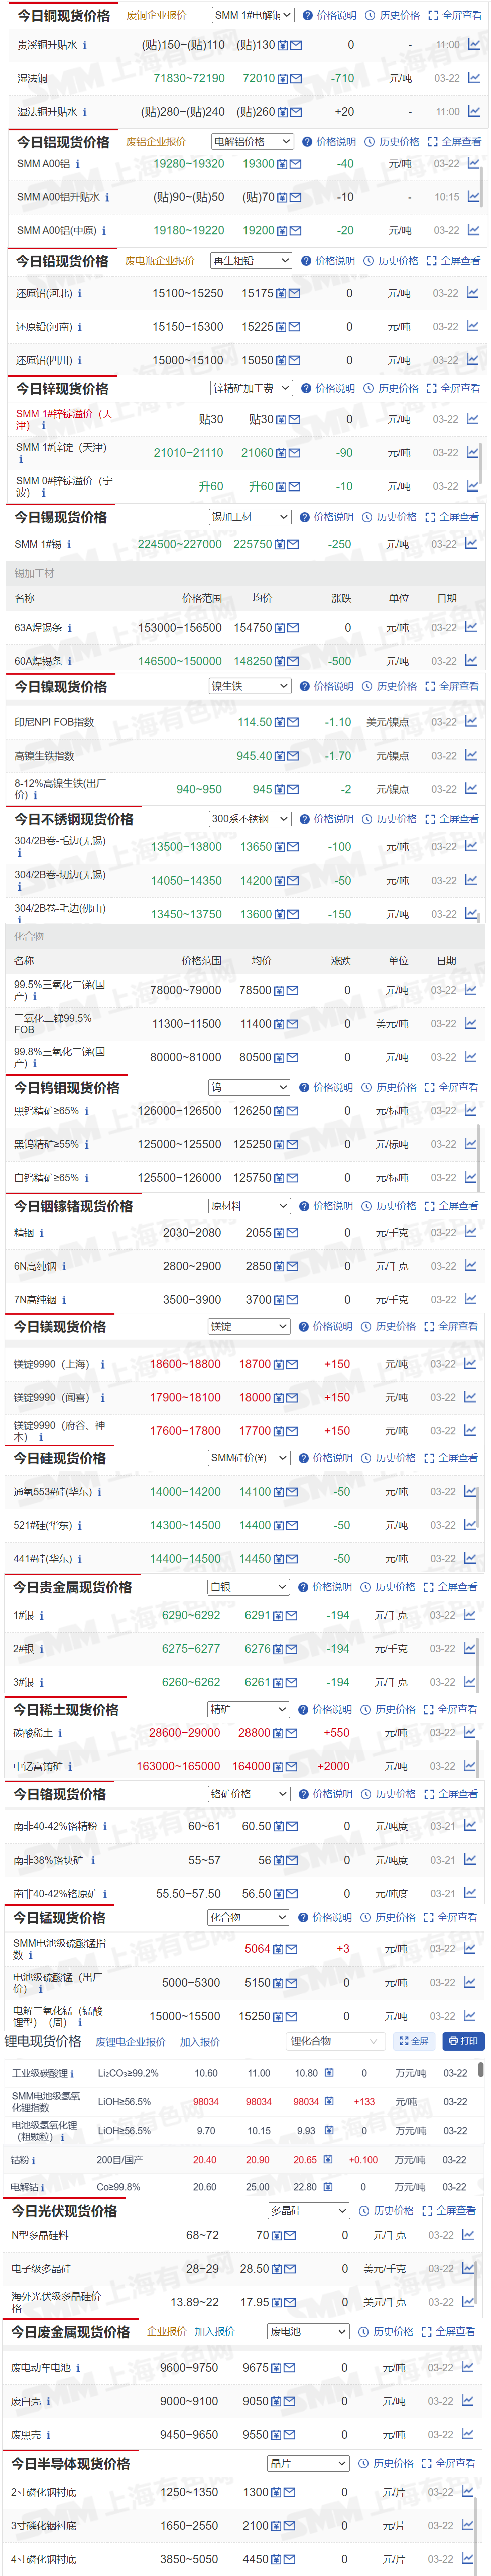Open 废铜企业报价 link
This screenshot has width=491, height=2576.
tap(156, 15)
